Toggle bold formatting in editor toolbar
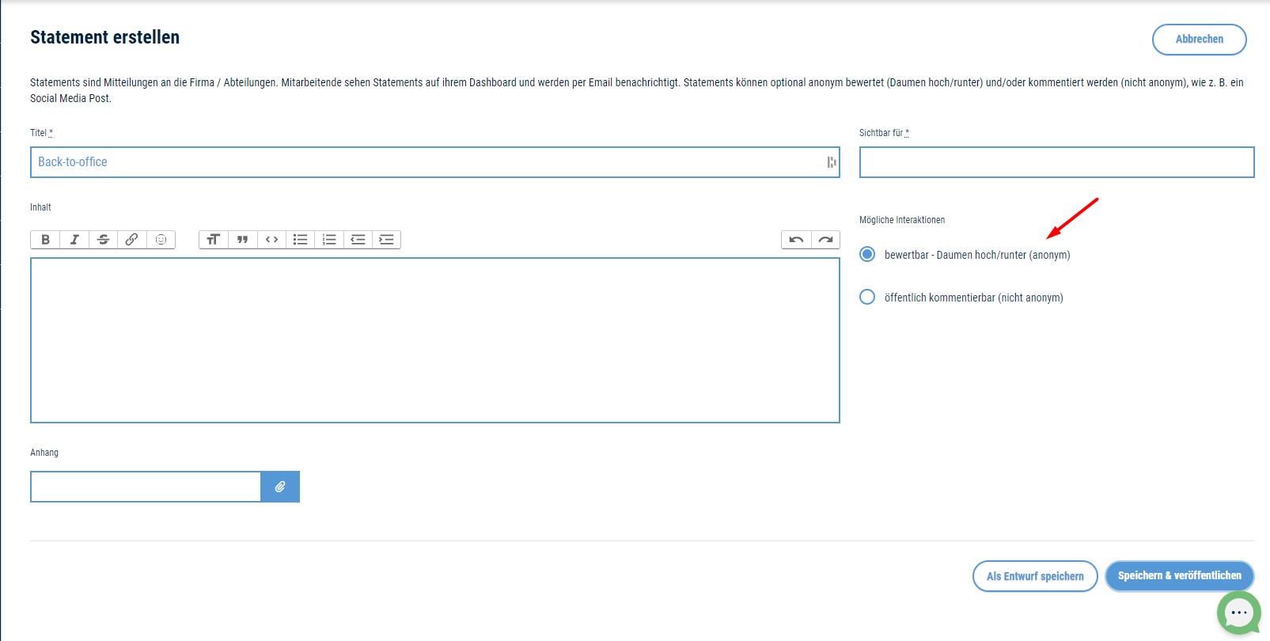 45,240
